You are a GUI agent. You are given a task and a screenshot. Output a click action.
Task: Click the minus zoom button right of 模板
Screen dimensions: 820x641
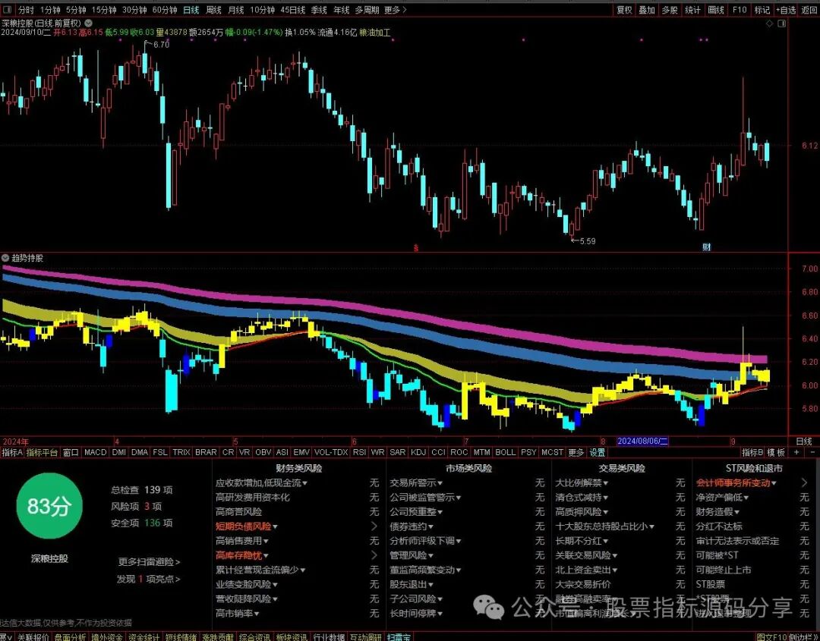[x=812, y=452]
